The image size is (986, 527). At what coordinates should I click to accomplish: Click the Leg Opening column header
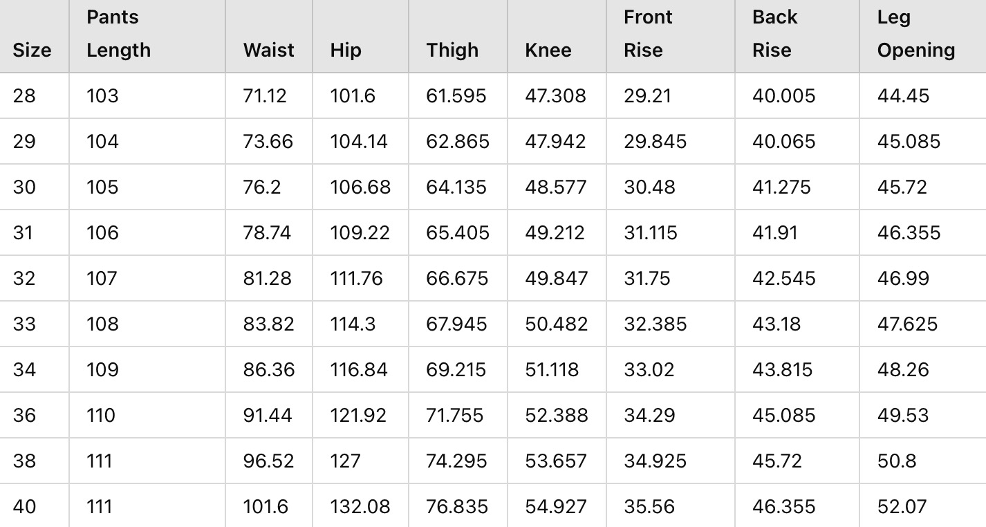pyautogui.click(x=915, y=34)
